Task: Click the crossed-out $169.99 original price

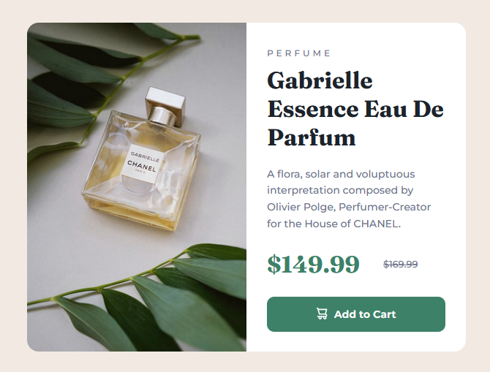Action: click(x=400, y=265)
